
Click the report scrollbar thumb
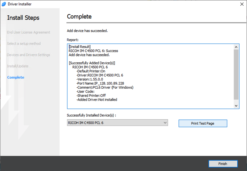point(236,75)
